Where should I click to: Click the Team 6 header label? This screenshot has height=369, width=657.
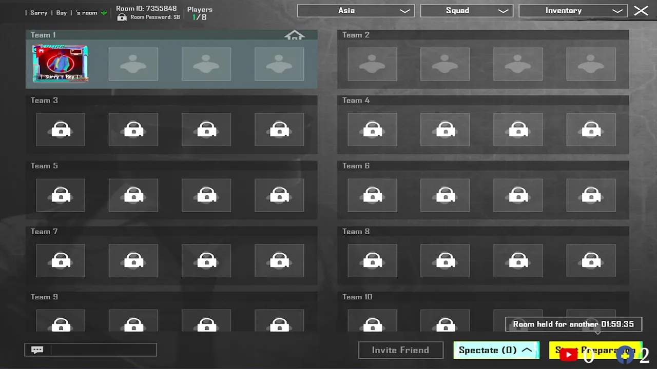[x=356, y=166]
